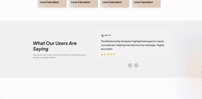
Task: Click the first gold rating star
Action: (102, 54)
